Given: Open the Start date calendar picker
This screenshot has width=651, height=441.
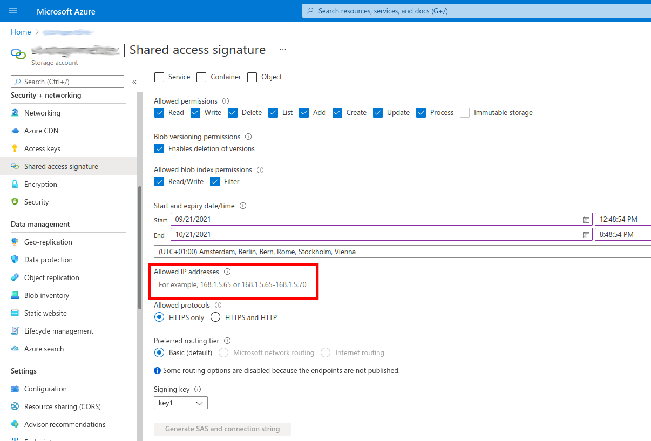Looking at the screenshot, I should point(587,220).
